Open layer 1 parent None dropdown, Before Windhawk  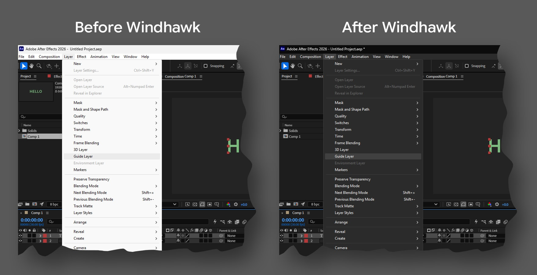point(235,236)
